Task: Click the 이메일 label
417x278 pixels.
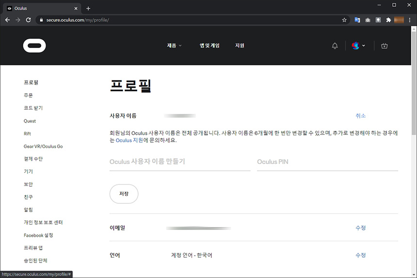Action: click(117, 228)
